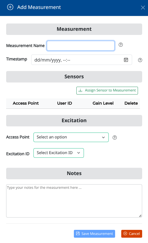This screenshot has width=148, height=243.
Task: Click the help icon next to Timestamp
Action: tap(140, 60)
